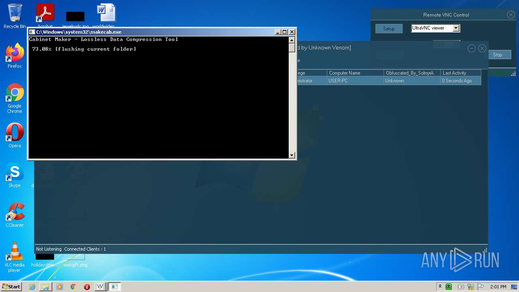Click the makecab.exe title bar system icon

[32, 32]
